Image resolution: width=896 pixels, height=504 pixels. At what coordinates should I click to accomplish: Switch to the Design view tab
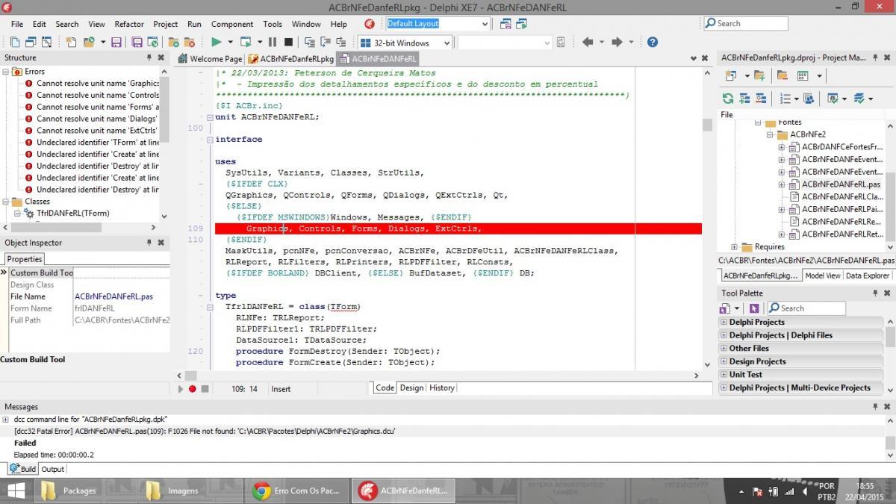click(411, 388)
